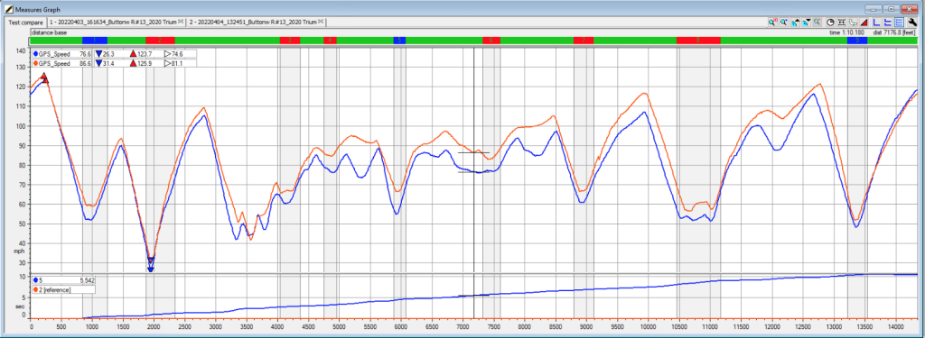Select red sector 7 in track bar
This screenshot has width=925, height=338.
coord(584,40)
